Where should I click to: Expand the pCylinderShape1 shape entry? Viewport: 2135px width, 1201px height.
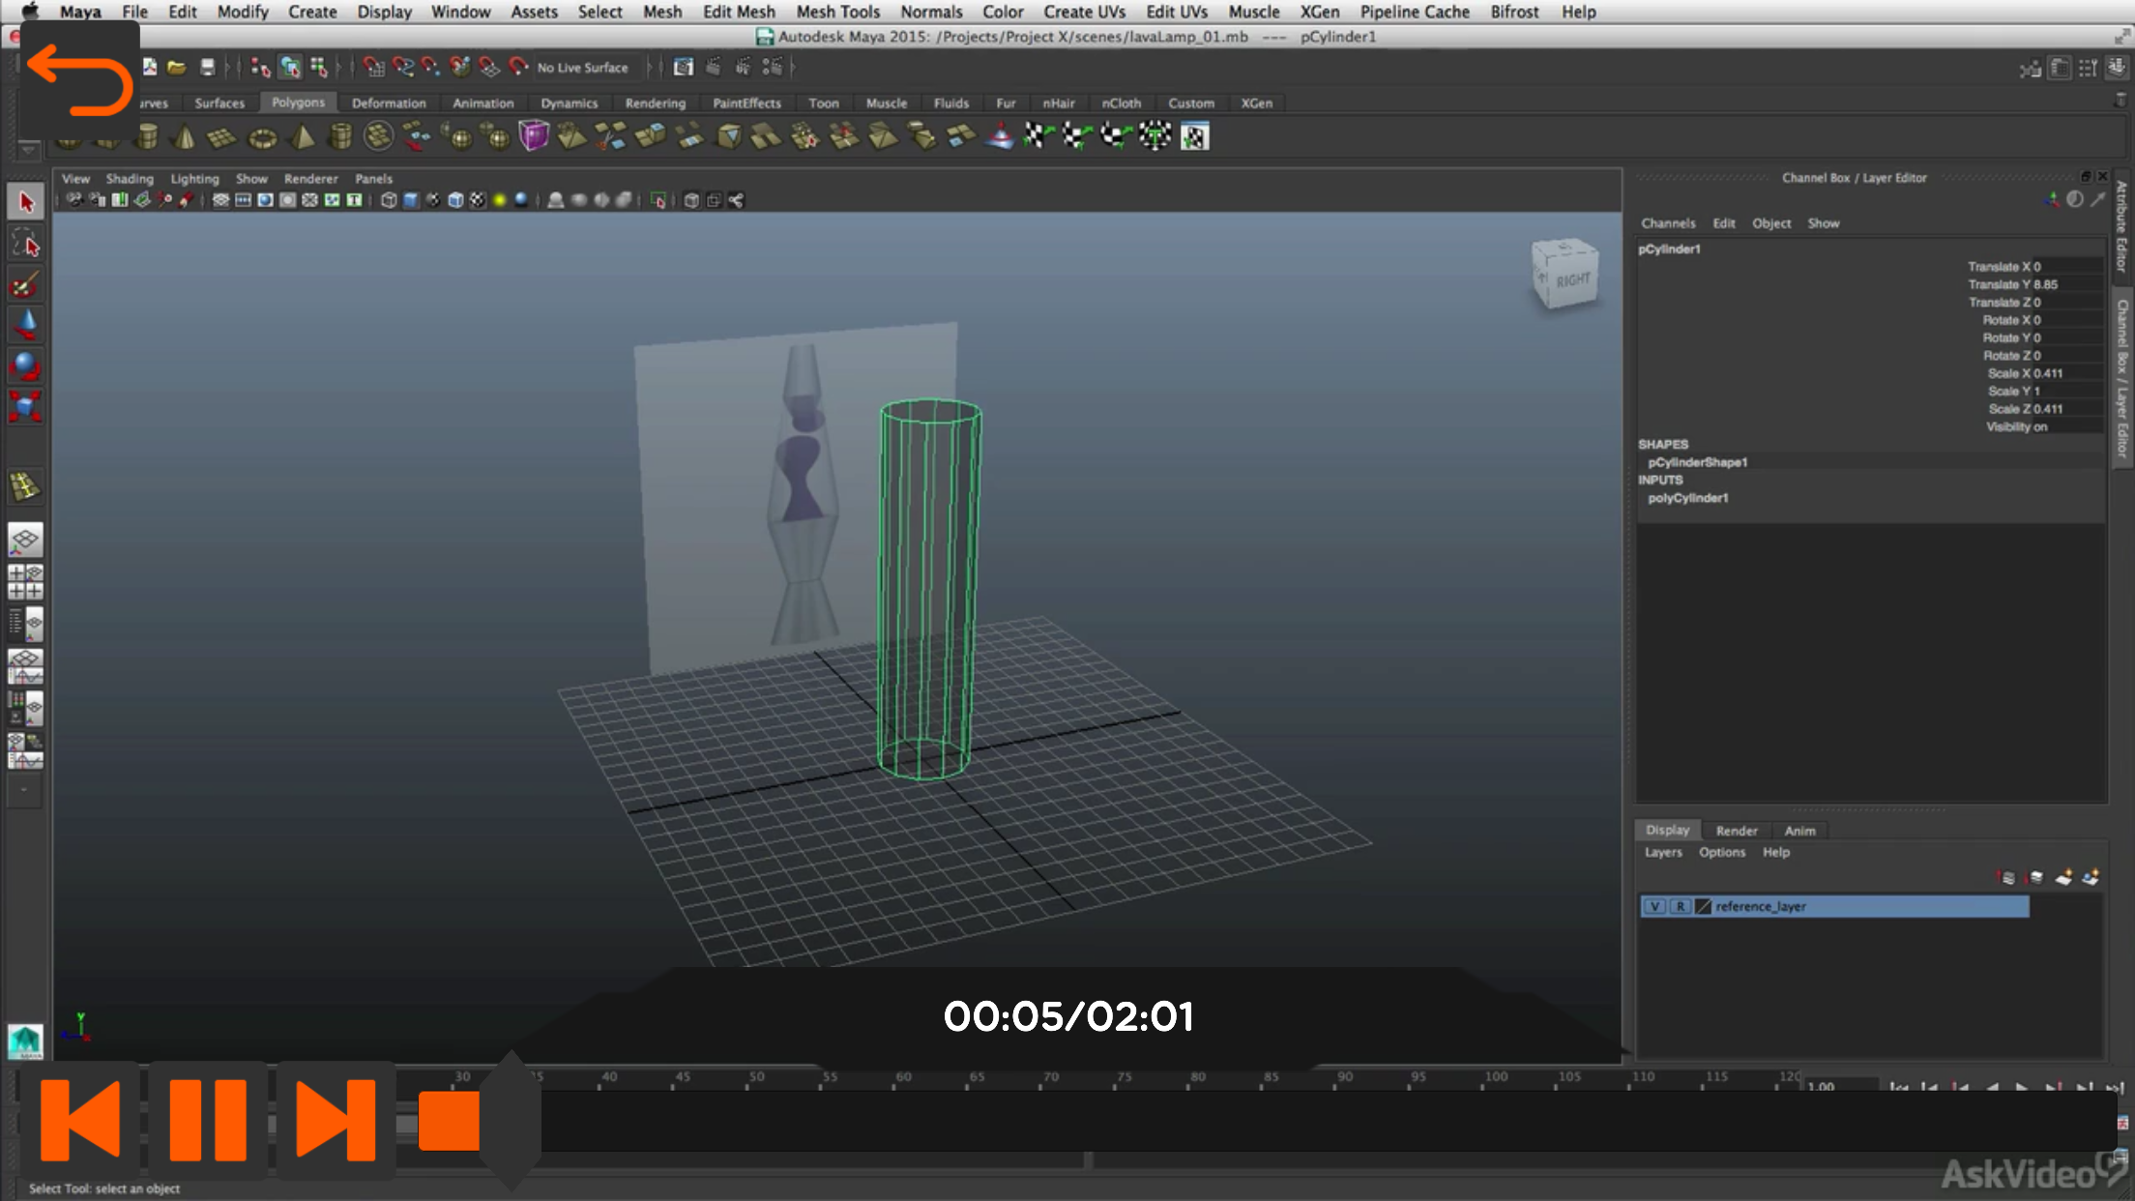pyautogui.click(x=1697, y=462)
